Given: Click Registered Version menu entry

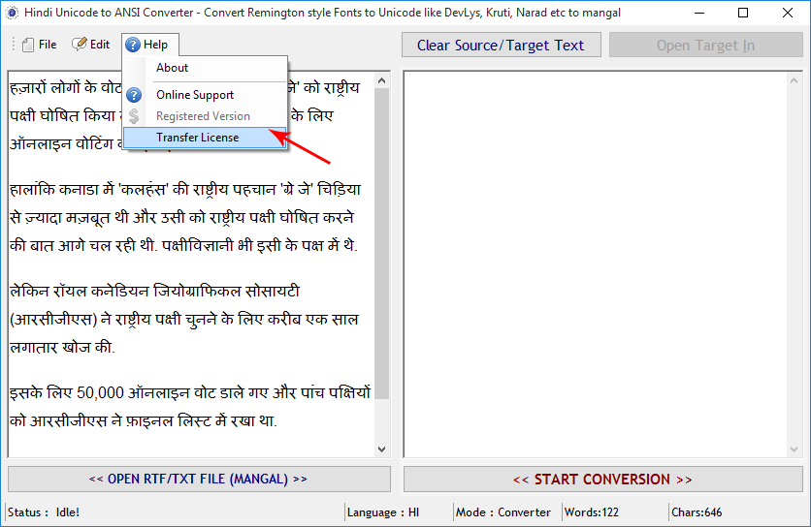Looking at the screenshot, I should tap(203, 116).
